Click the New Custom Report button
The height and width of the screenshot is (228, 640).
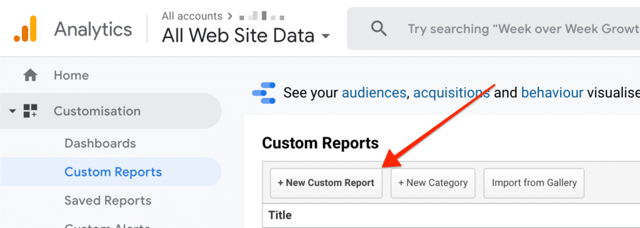point(326,183)
